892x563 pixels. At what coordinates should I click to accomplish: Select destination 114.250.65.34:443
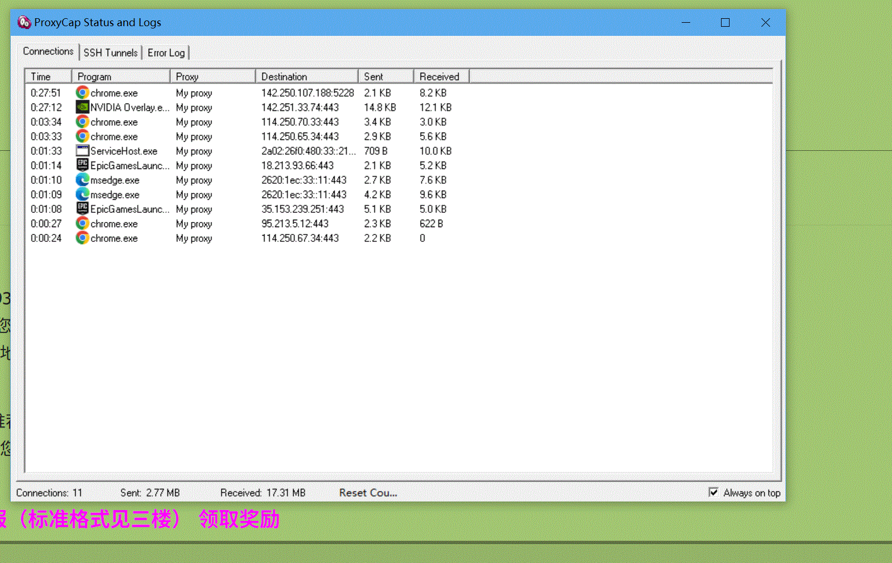point(300,136)
